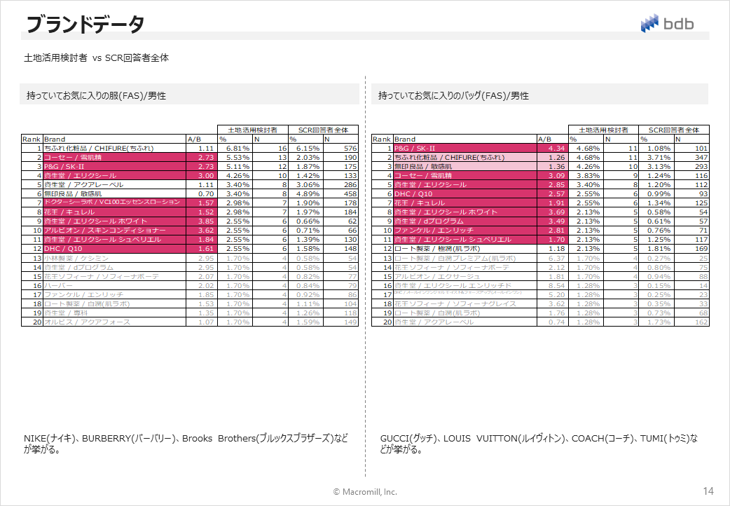Select heading 持っていてお気に入りの服(FAS)/男性
Image resolution: width=730 pixels, height=506 pixels.
pyautogui.click(x=97, y=95)
